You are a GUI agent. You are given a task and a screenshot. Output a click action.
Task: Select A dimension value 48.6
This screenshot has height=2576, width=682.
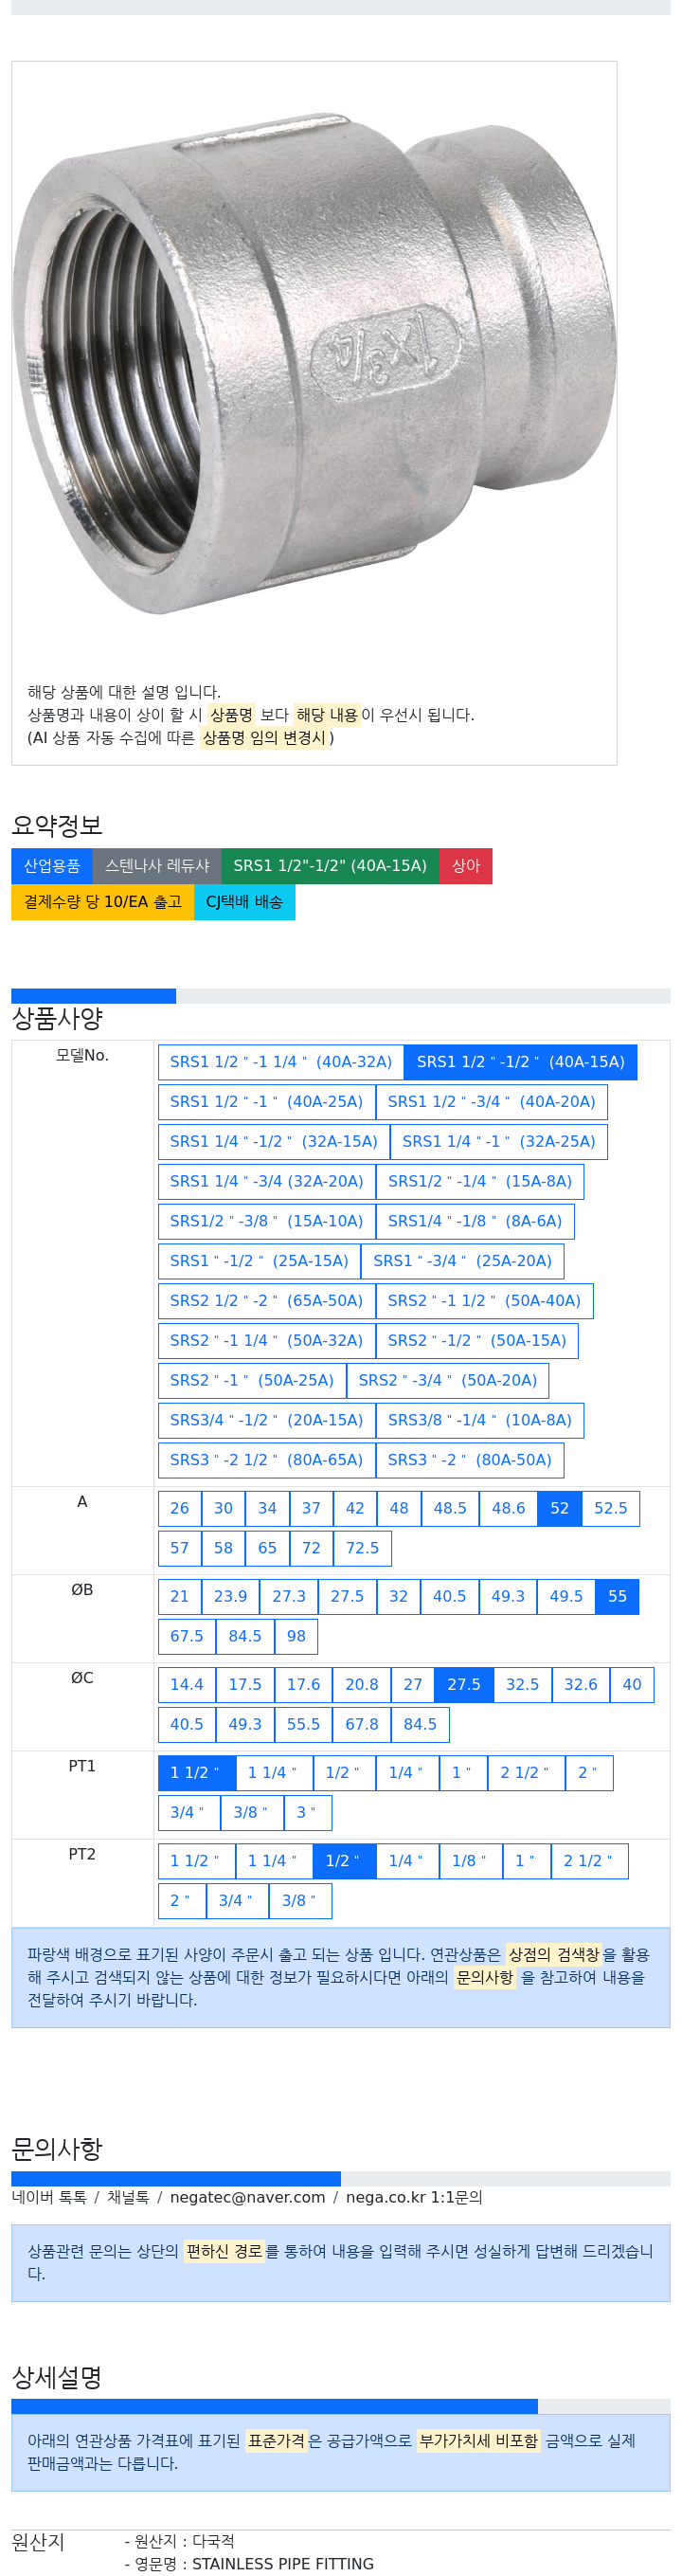click(x=508, y=1508)
